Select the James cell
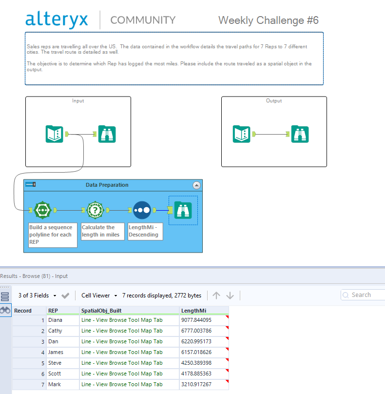This screenshot has height=394, width=385. [x=63, y=352]
